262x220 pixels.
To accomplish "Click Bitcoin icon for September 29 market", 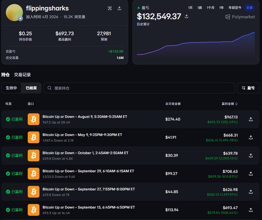I will [34, 173].
